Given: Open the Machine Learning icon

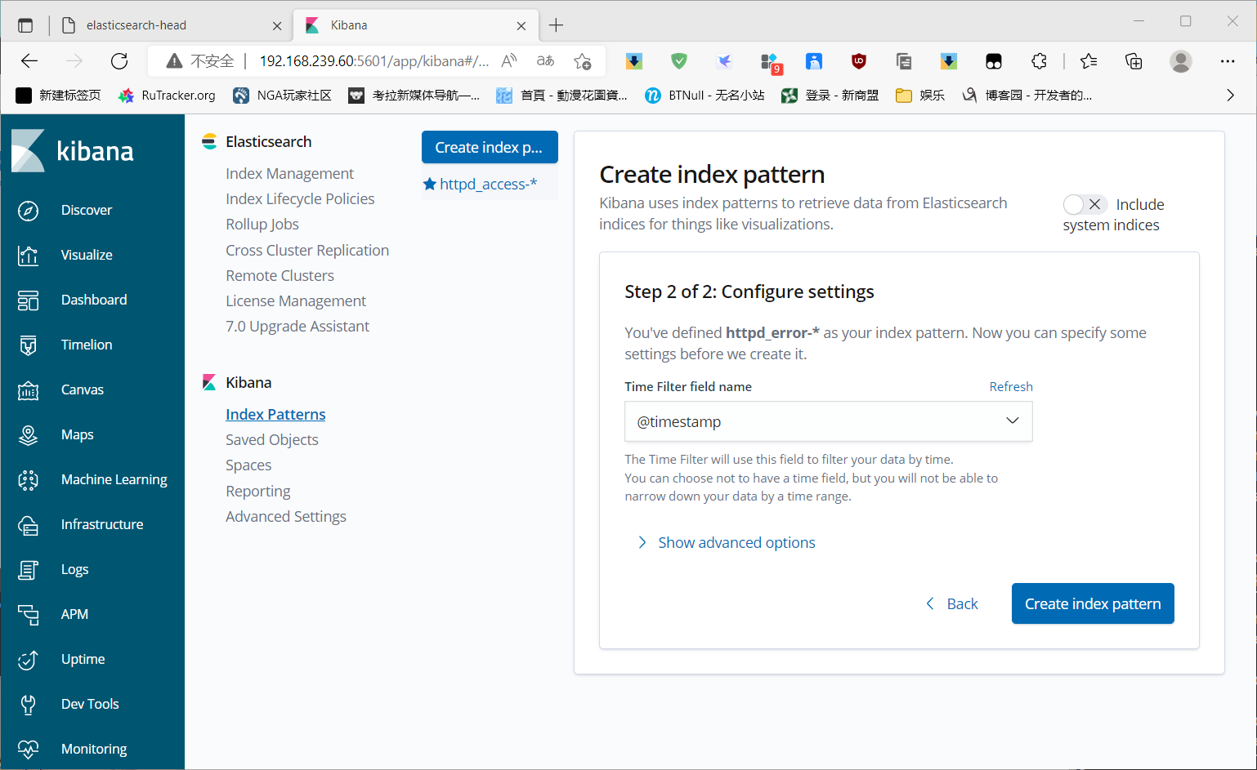Looking at the screenshot, I should click(28, 480).
